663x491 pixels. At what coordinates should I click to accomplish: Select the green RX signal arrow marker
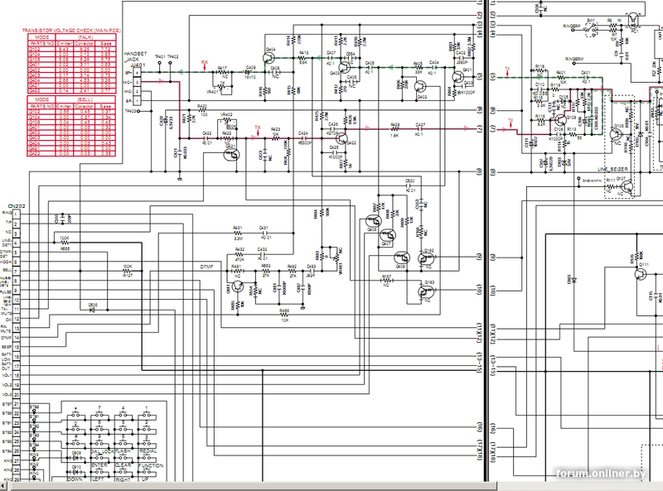click(x=179, y=70)
